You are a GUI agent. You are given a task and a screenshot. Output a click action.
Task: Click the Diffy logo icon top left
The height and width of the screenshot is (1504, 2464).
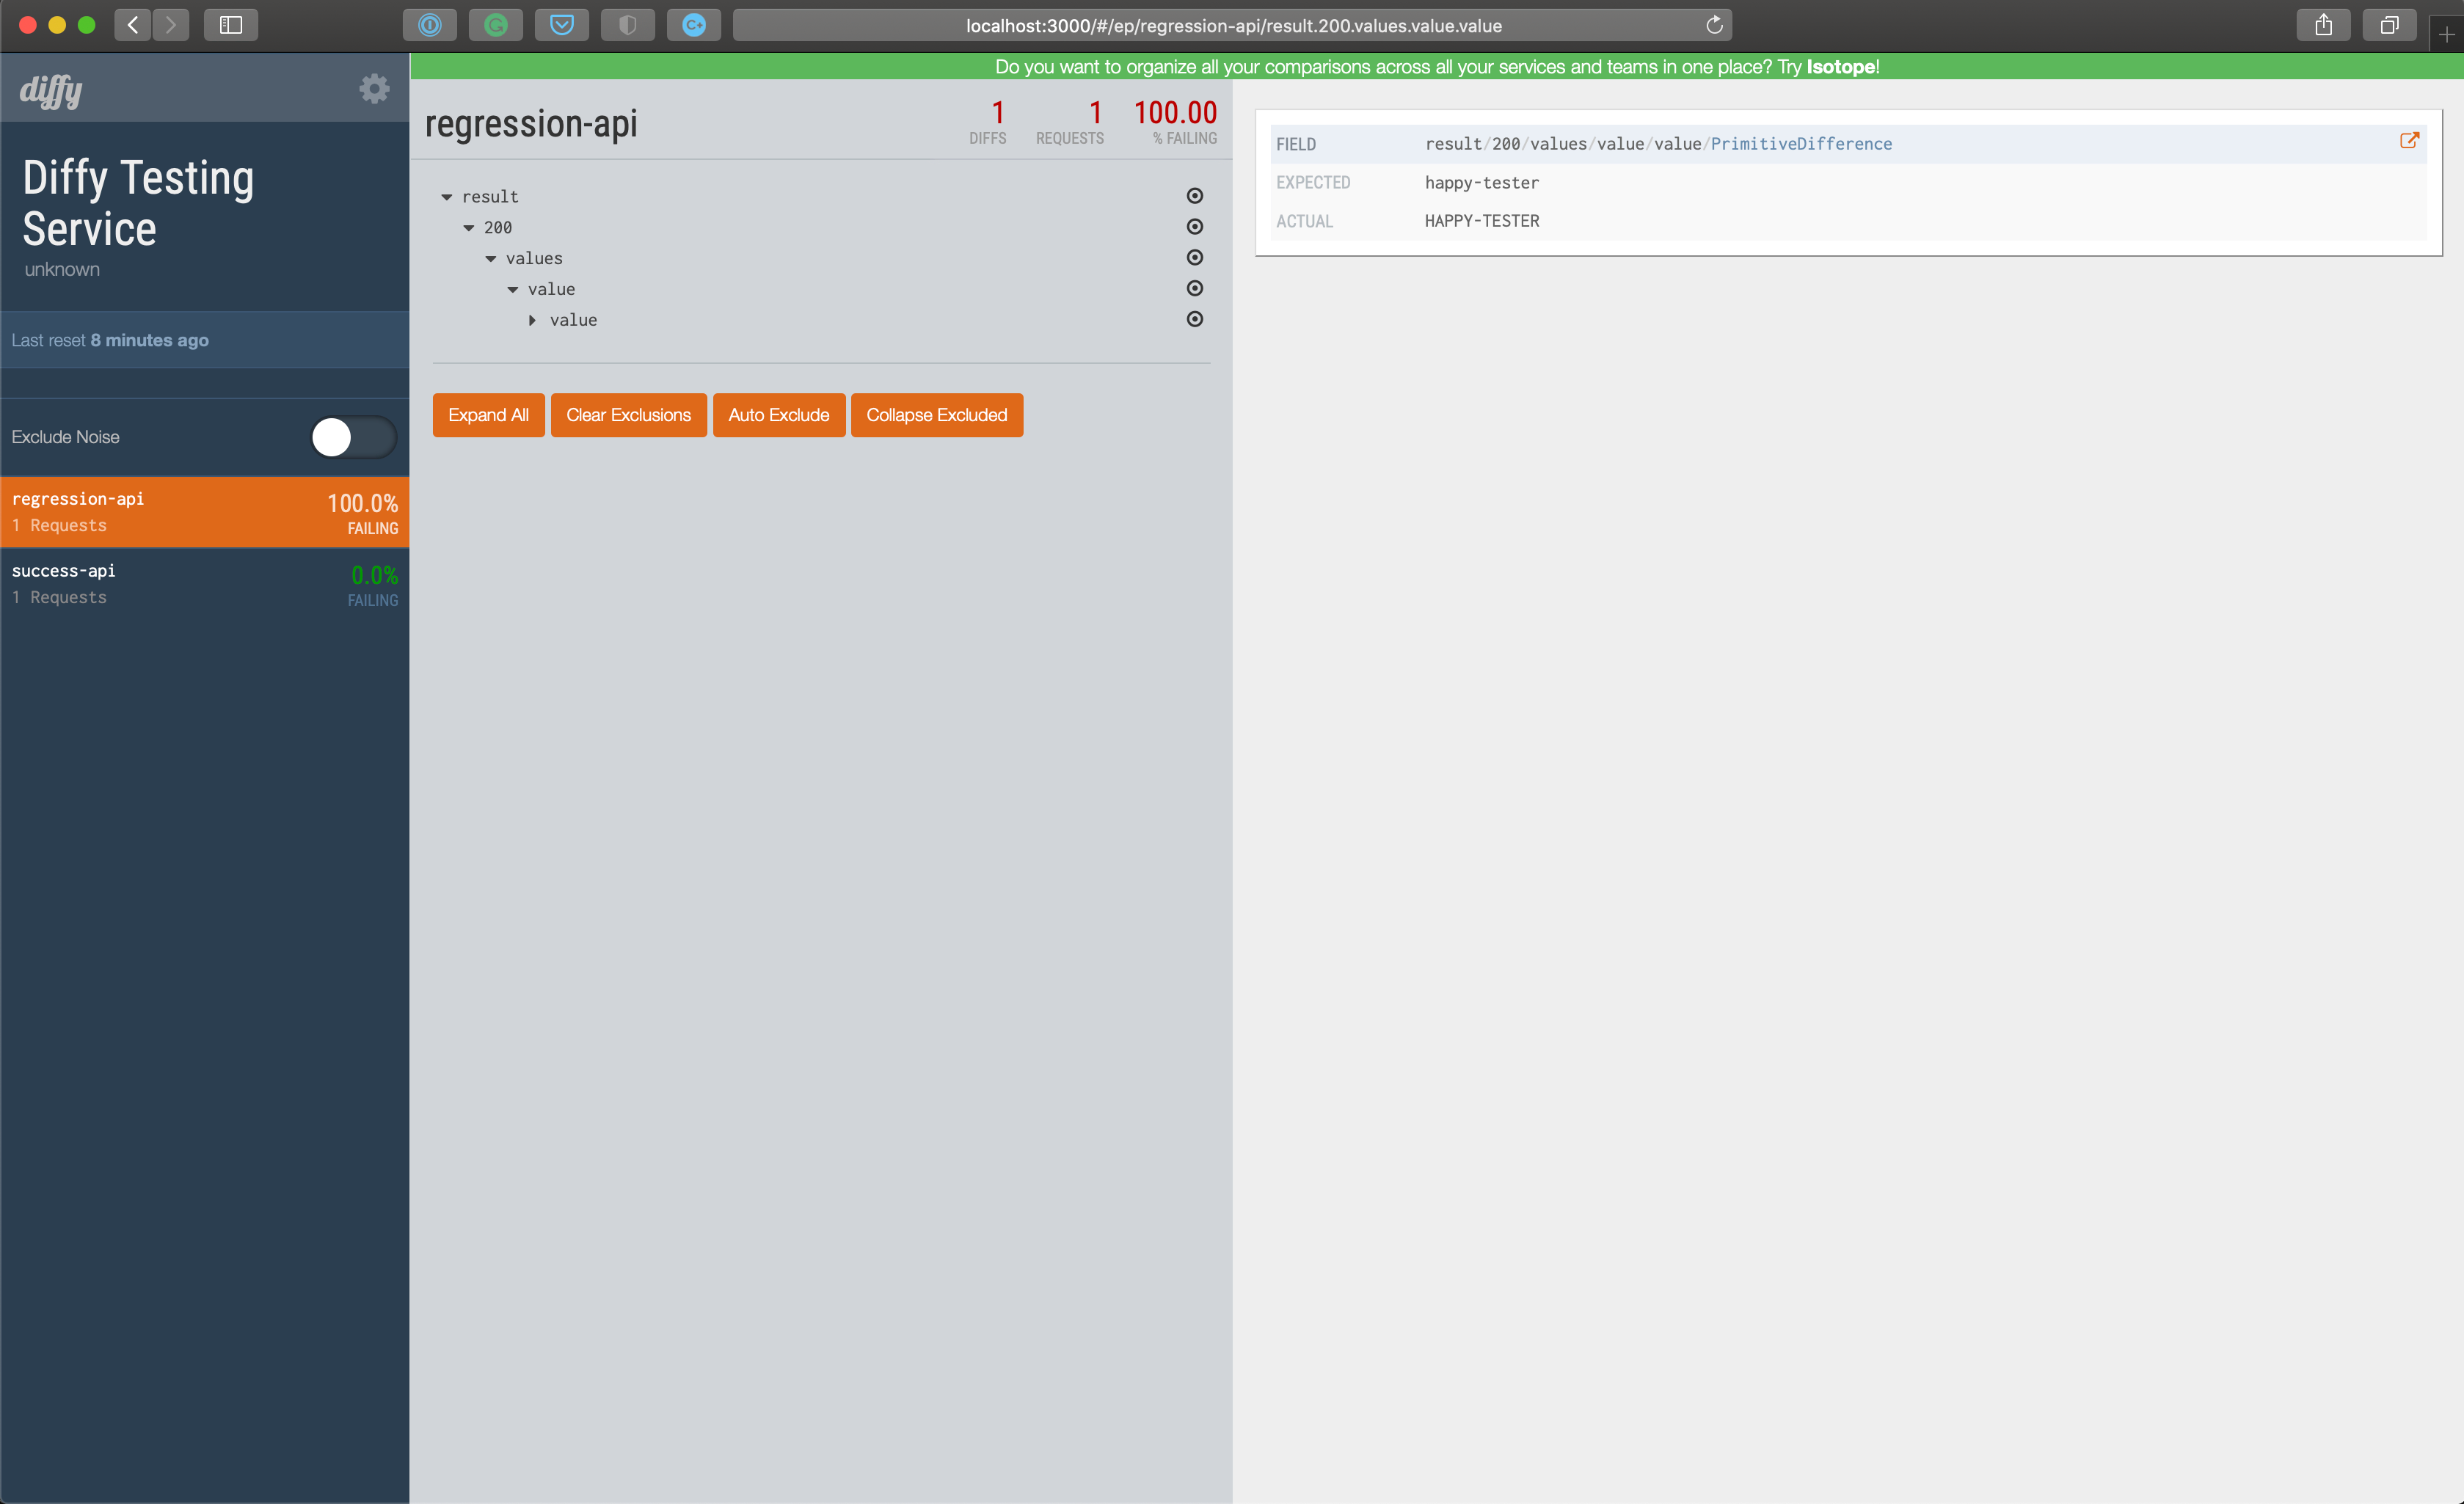(51, 90)
